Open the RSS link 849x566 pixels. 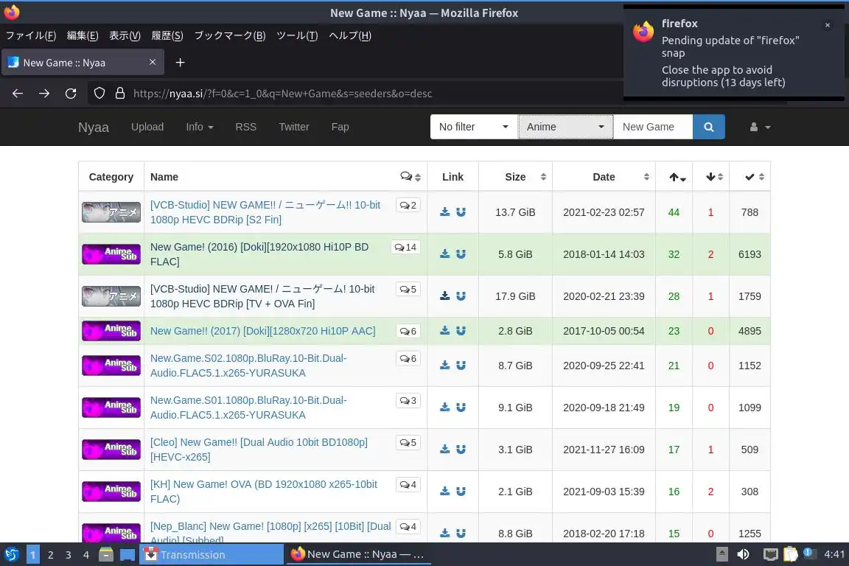[246, 127]
